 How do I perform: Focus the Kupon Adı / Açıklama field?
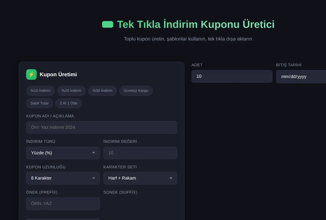point(102,127)
